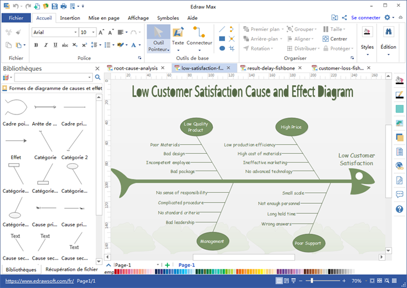407x288 pixels.
Task: Open the font size dropdown
Action: [93, 33]
